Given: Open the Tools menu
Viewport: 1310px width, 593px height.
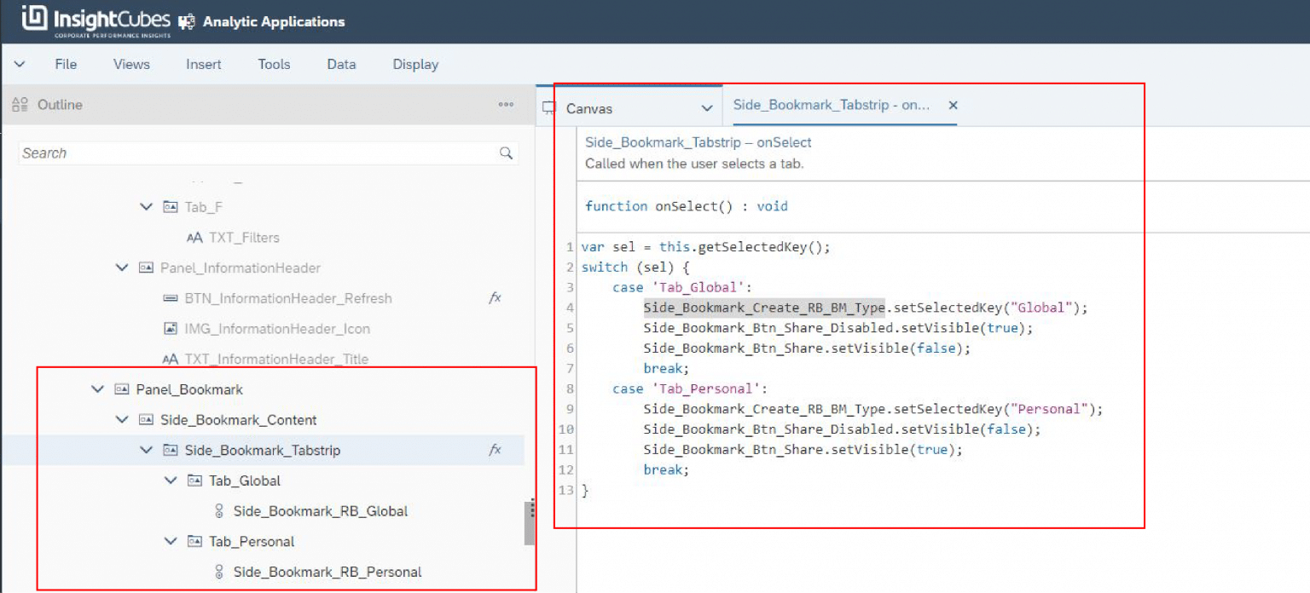Looking at the screenshot, I should pos(273,64).
